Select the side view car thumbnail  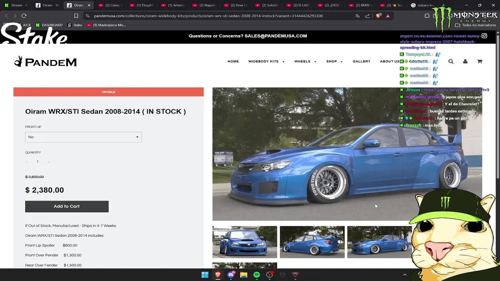coord(379,242)
